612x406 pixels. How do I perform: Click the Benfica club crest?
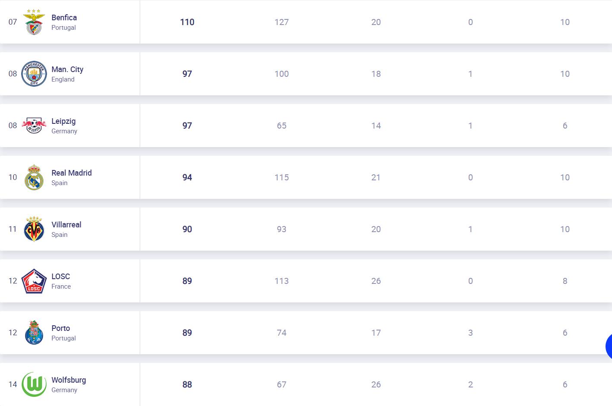tap(34, 22)
